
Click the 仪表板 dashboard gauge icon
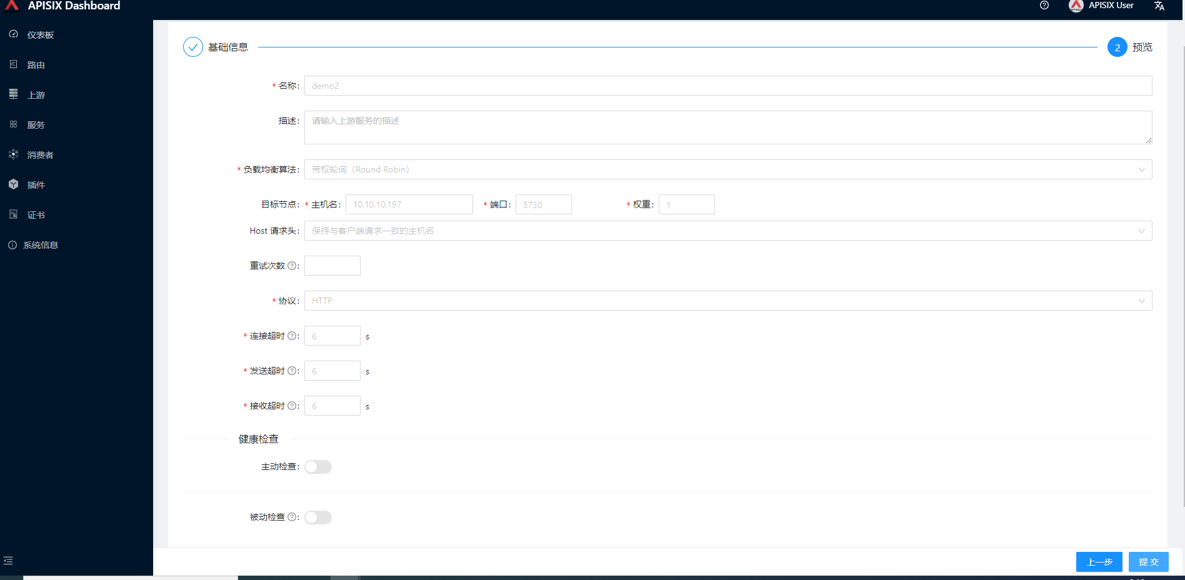pyautogui.click(x=13, y=34)
